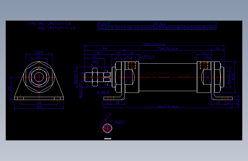
Task: Click the 'Type' header cell in table
Action: tap(103, 24)
